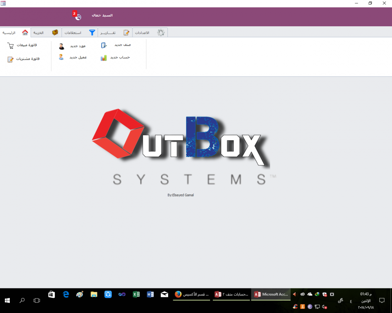Viewport: 392px width, 313px height.
Task: Click the screen recorder tray icon
Action: (332, 294)
